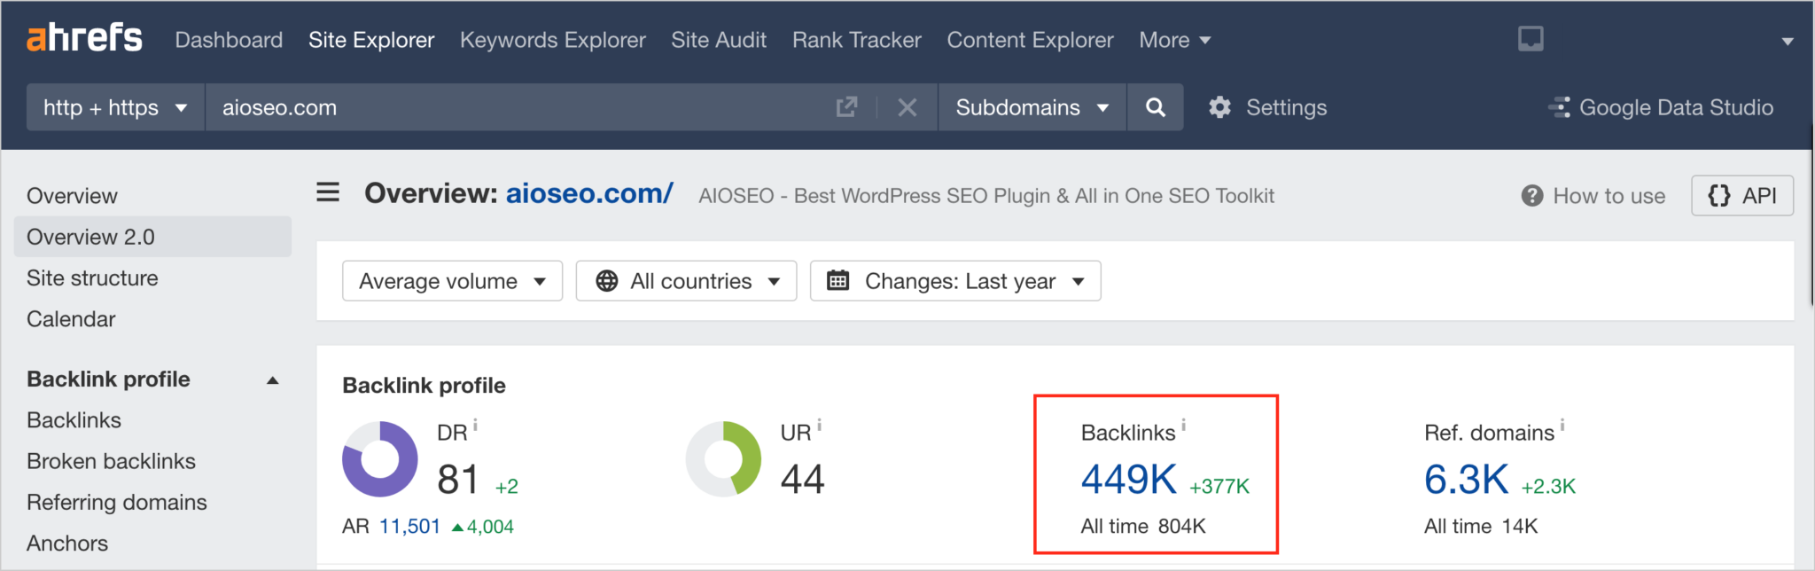Click the DR value 81
This screenshot has width=1815, height=571.
[458, 480]
